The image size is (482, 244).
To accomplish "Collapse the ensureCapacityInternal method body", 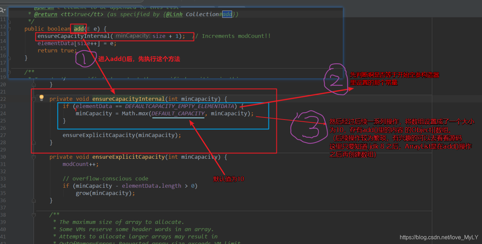I will point(33,99).
